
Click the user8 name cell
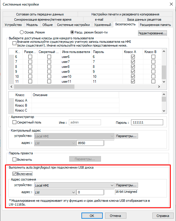click(76, 66)
